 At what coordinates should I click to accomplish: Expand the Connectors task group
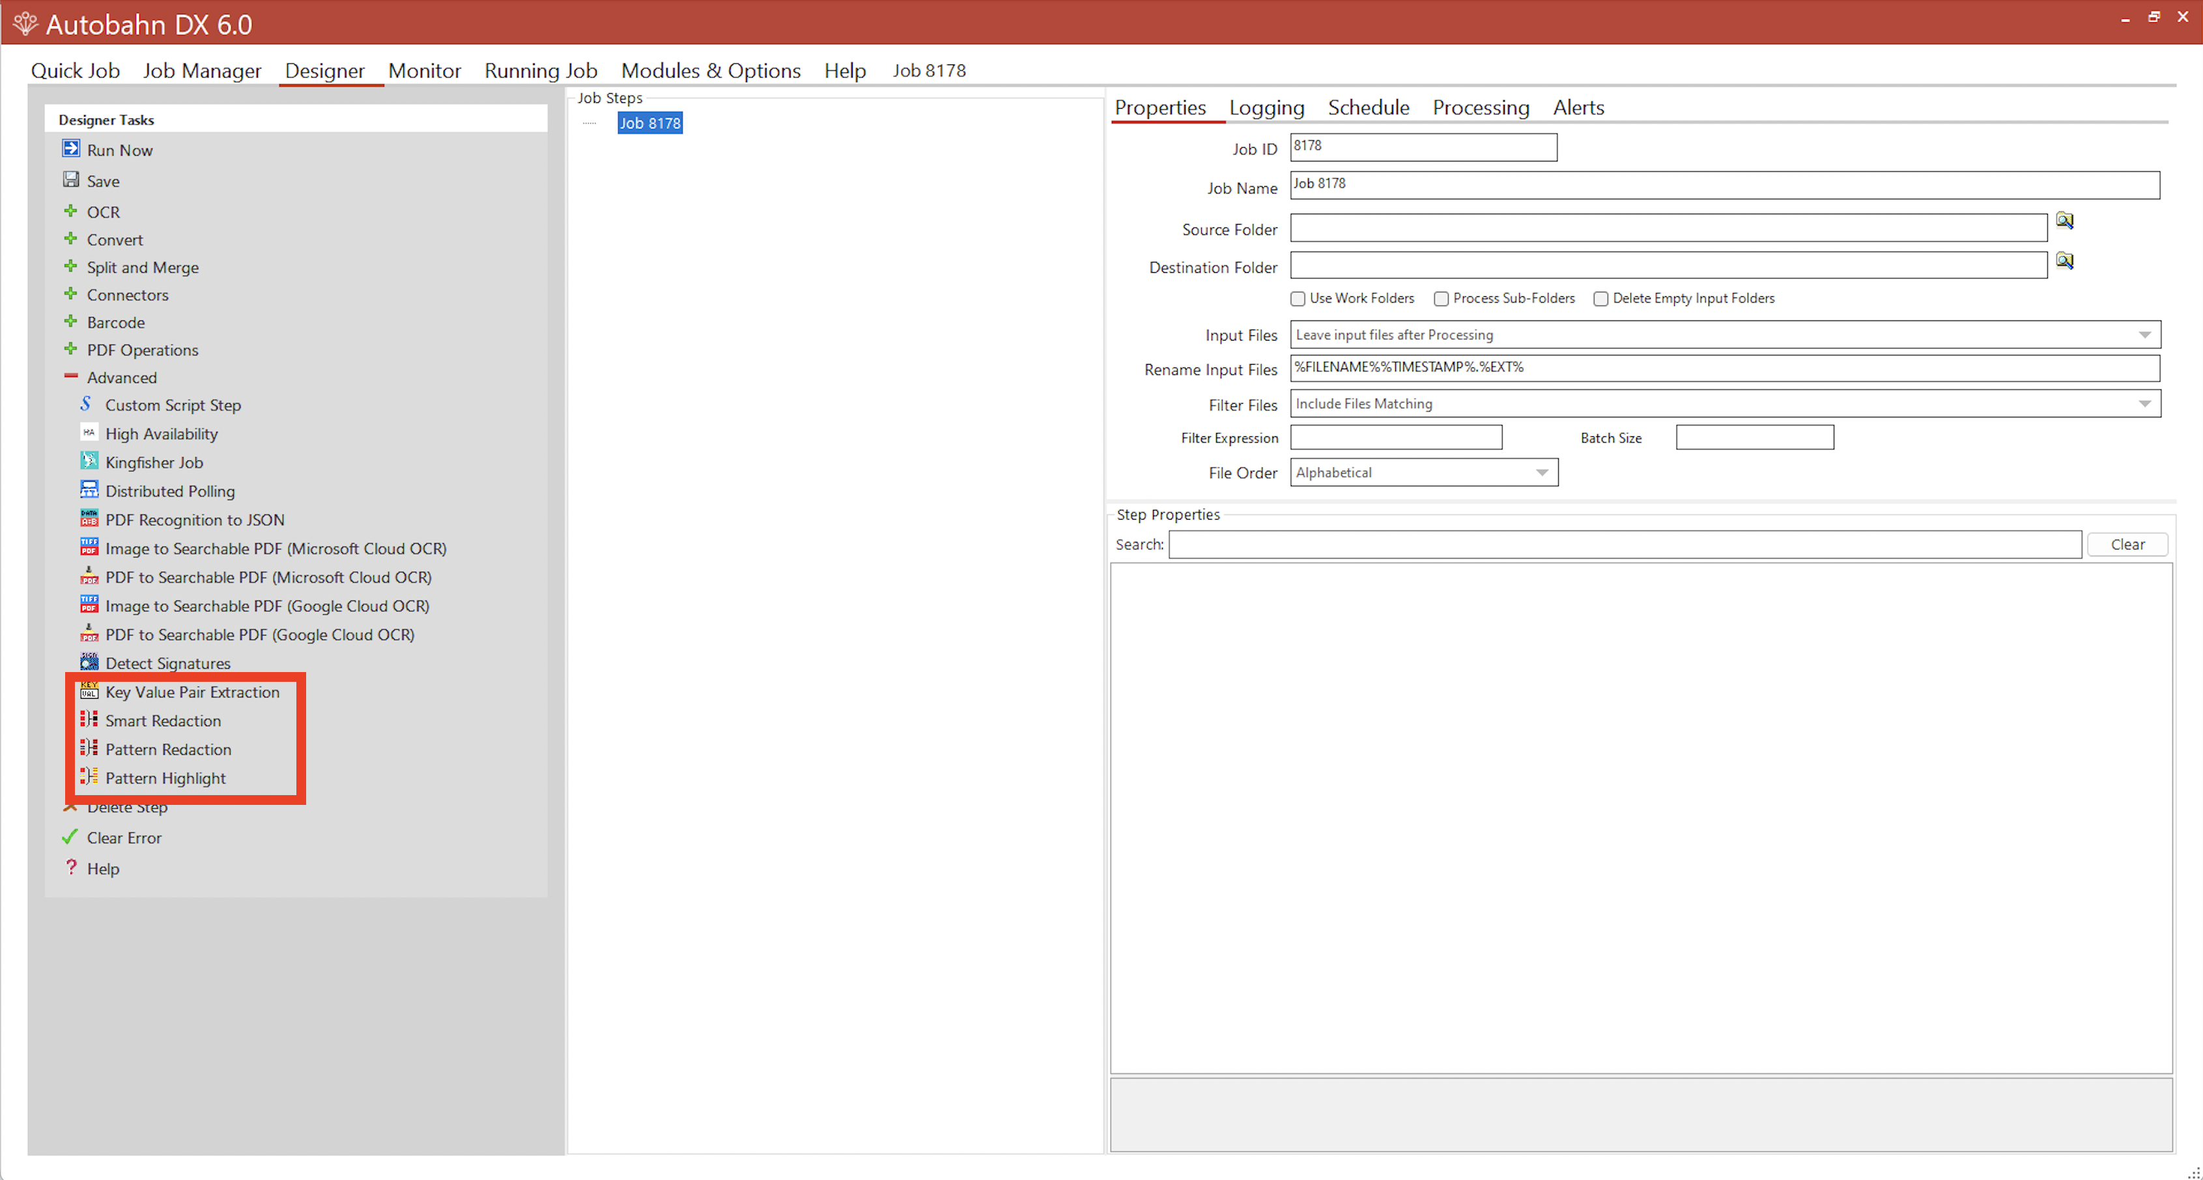click(70, 293)
